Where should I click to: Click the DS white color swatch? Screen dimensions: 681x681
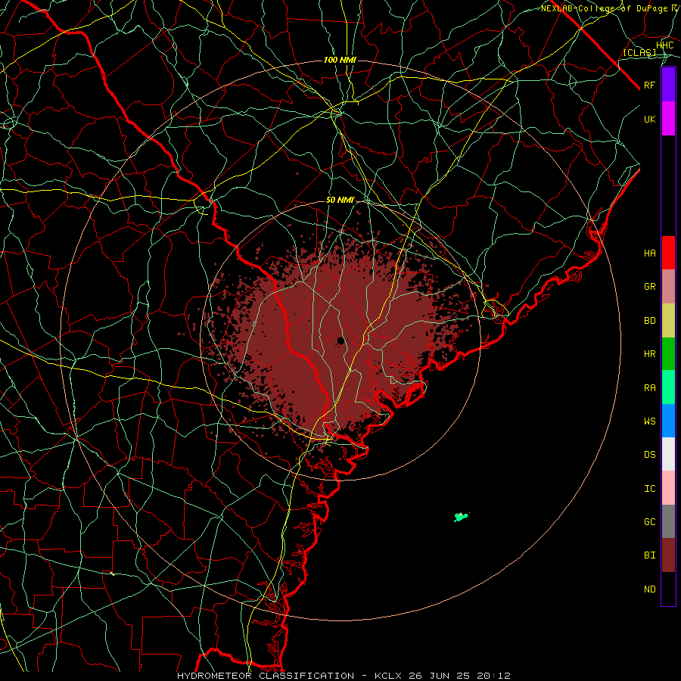(668, 454)
